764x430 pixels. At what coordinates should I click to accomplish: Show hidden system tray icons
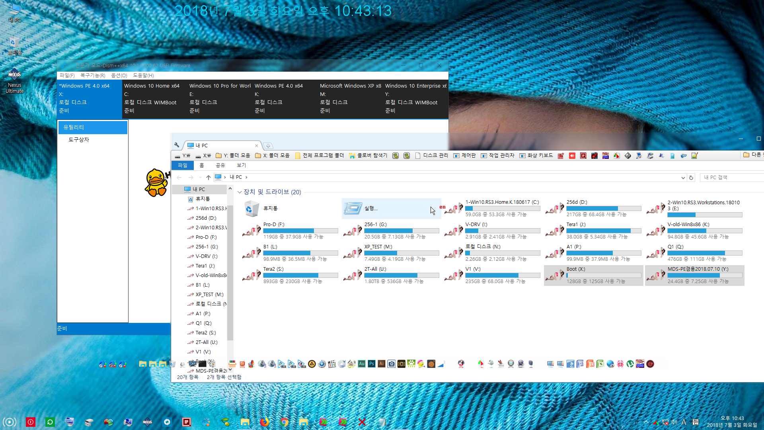pyautogui.click(x=646, y=422)
